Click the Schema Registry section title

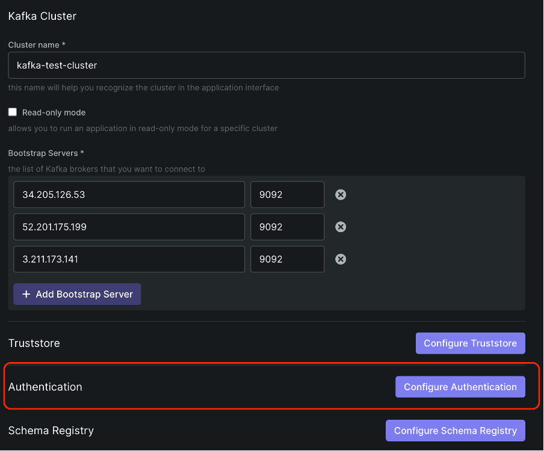point(51,431)
